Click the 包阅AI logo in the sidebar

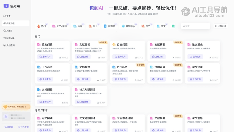click(x=12, y=6)
